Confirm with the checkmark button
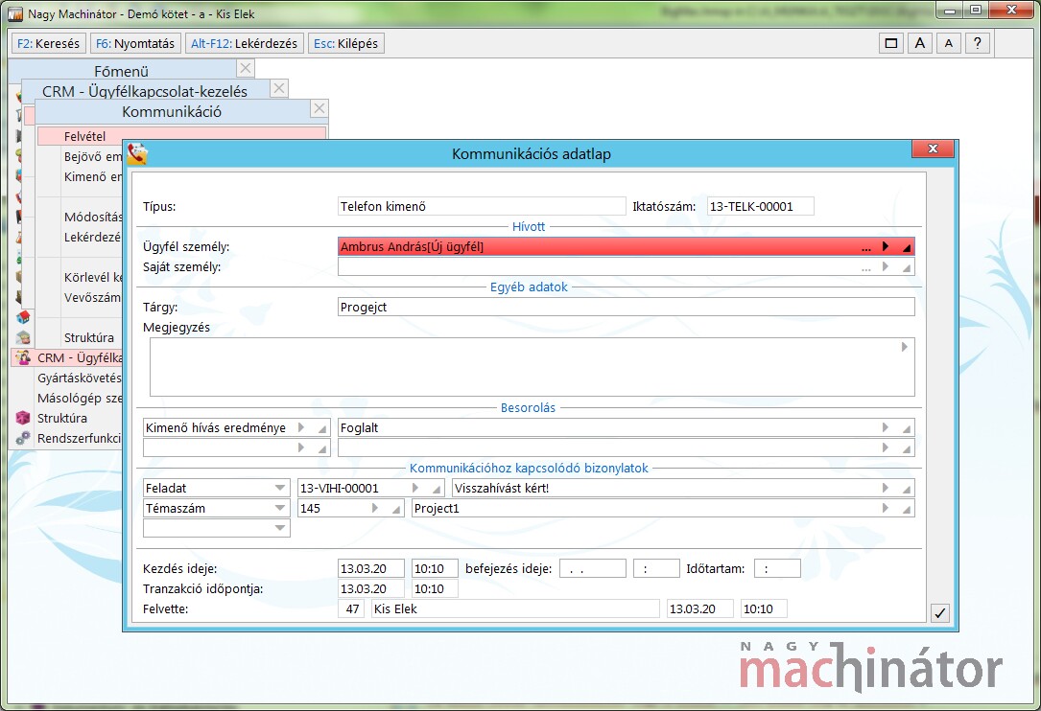Screen dimensions: 1041x711 [x=939, y=613]
